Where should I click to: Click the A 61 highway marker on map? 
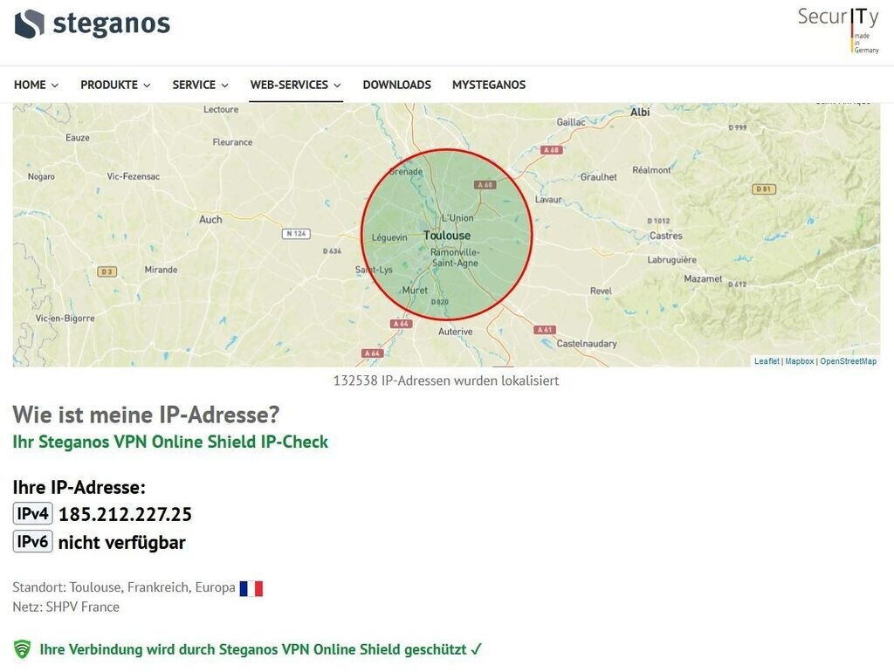(544, 330)
